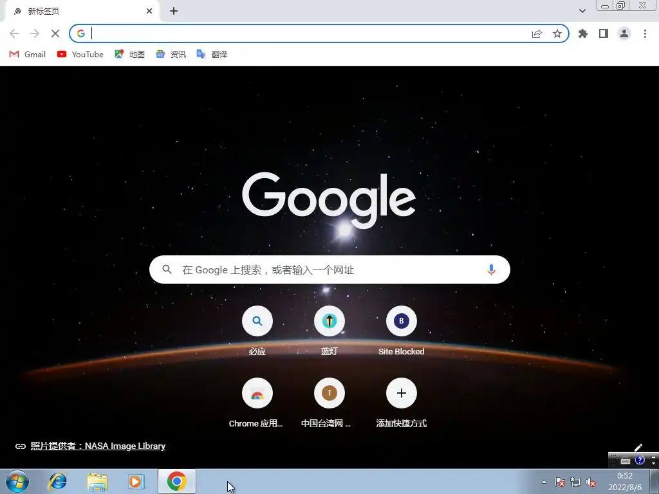The height and width of the screenshot is (494, 659).
Task: Open the NASA Image Library credit link
Action: [x=98, y=446]
